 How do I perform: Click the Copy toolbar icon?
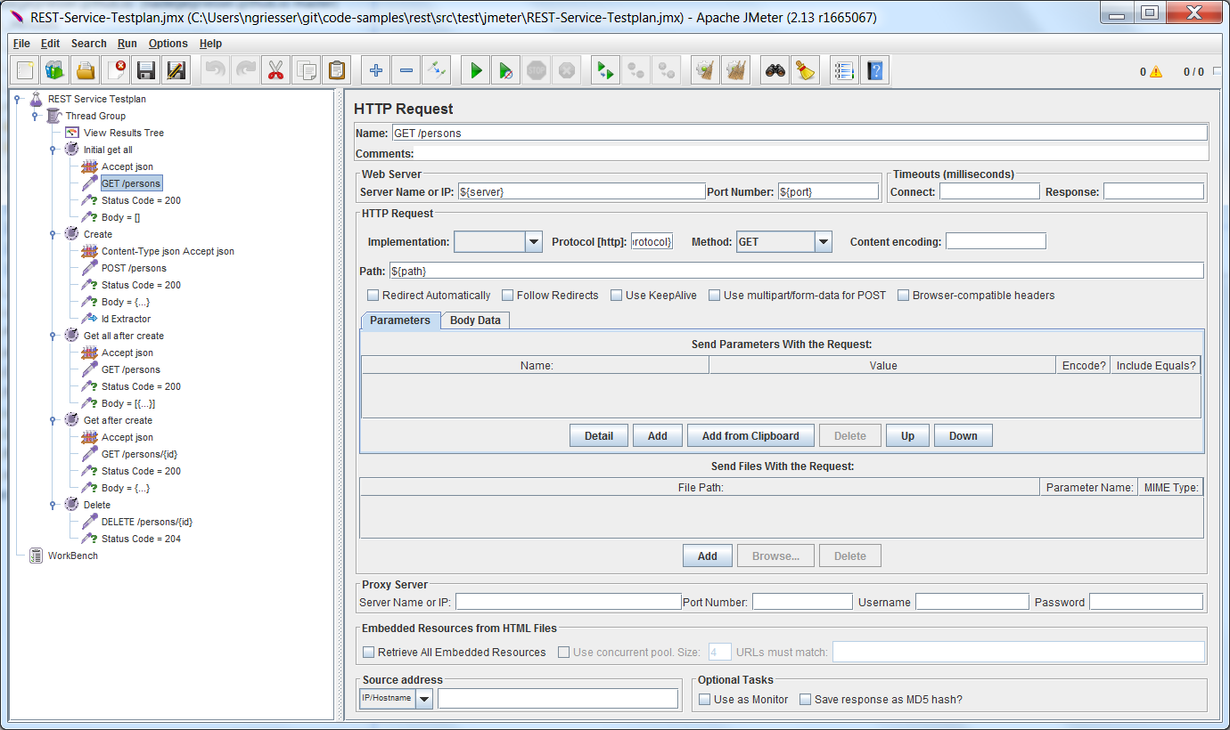(x=306, y=70)
